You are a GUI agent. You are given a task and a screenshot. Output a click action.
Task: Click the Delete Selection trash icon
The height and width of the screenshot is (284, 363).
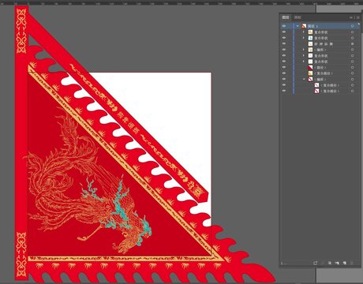tap(352, 263)
